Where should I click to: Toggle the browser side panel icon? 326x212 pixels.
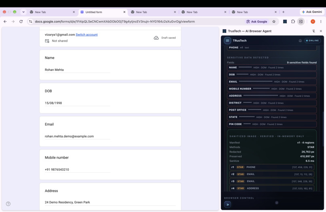(x=301, y=21)
